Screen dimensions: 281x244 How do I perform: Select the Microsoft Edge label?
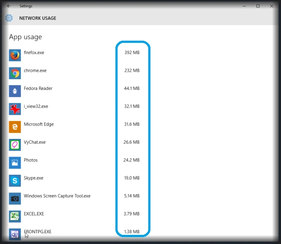39,124
